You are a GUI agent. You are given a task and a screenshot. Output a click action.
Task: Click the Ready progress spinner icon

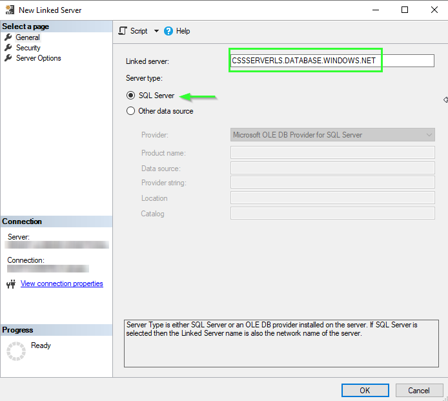point(16,351)
